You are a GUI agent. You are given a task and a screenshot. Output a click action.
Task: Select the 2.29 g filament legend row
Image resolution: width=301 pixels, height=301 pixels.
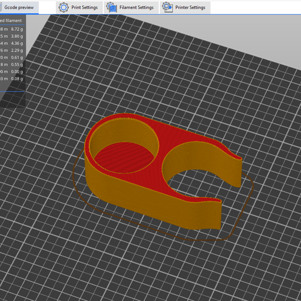coord(12,50)
